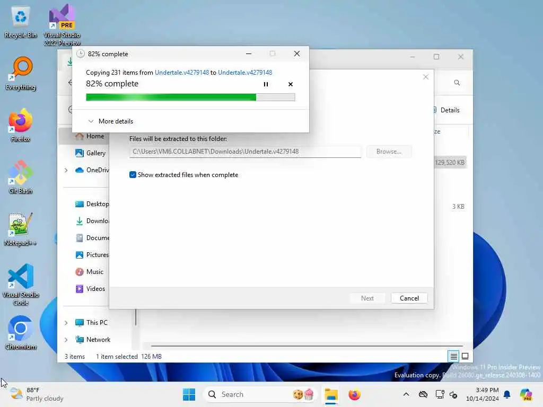
Task: Click the 129,520 KB size cell
Action: pos(450,163)
